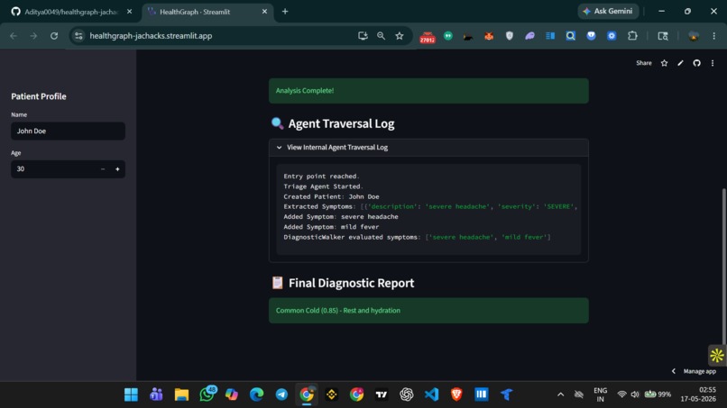Open the shield extension icon
The height and width of the screenshot is (408, 727).
[x=509, y=36]
